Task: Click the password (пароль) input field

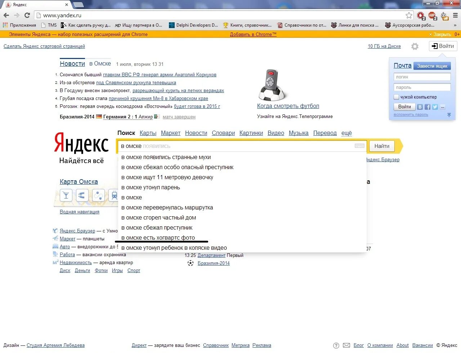Action: [422, 87]
